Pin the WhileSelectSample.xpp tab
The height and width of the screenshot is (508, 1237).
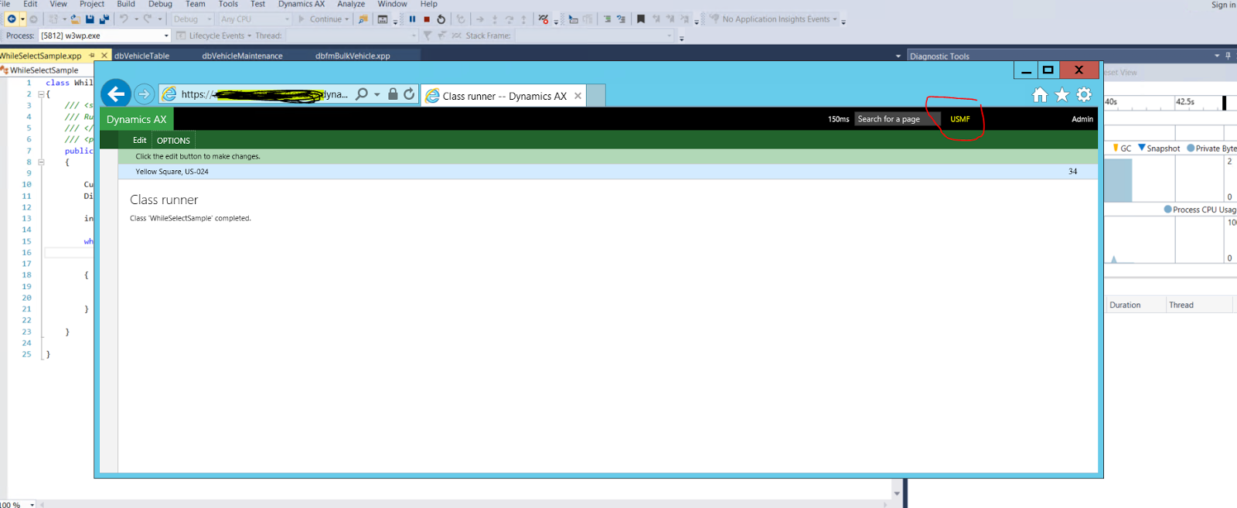(x=92, y=56)
